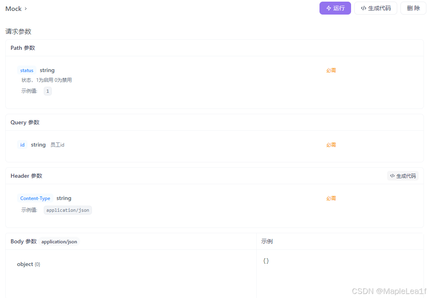Click the top 生成代码 button beside 运行
Image resolution: width=428 pixels, height=298 pixels.
click(376, 8)
